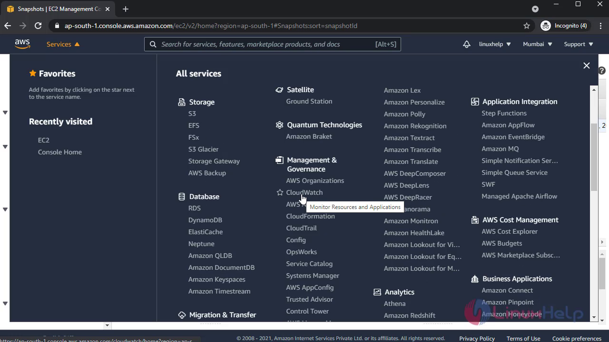Open AWS Organizations
The width and height of the screenshot is (609, 342).
(x=315, y=180)
